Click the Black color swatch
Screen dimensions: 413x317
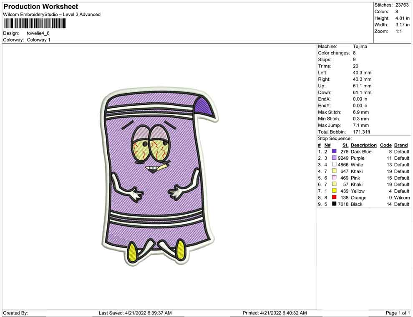pos(334,204)
